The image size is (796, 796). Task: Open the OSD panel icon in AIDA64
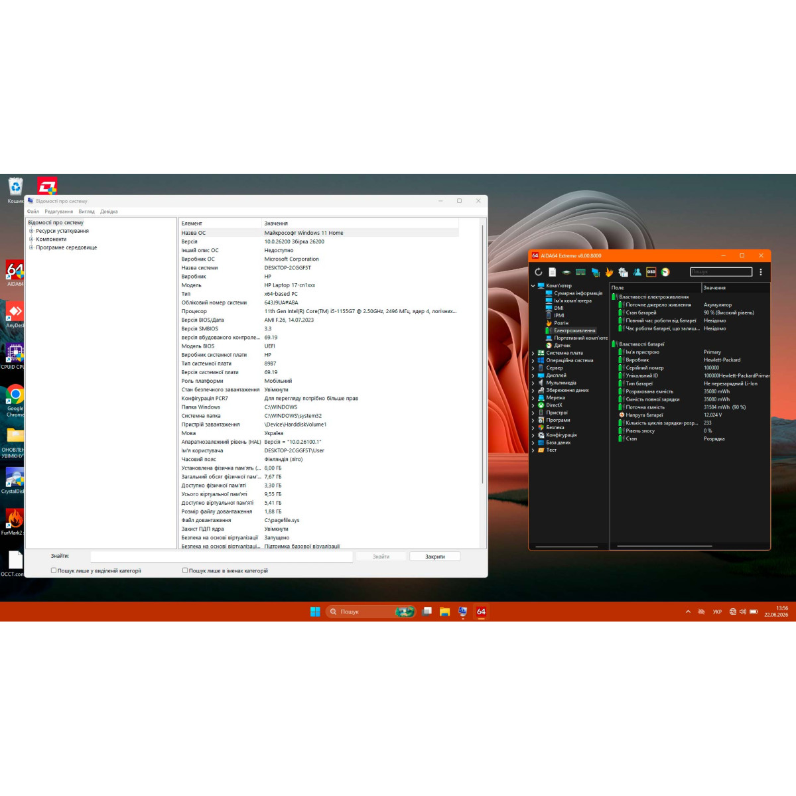click(651, 272)
